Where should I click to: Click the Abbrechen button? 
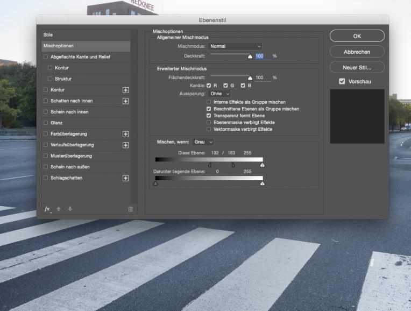[357, 52]
